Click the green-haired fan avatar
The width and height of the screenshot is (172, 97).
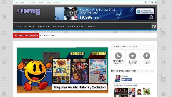(147, 91)
